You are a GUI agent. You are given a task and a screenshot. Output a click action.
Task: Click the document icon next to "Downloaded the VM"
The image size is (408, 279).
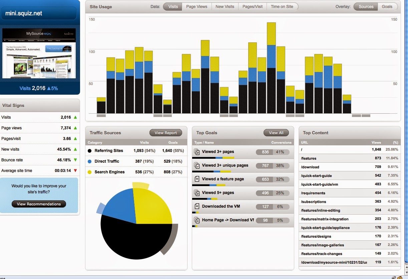196,206
